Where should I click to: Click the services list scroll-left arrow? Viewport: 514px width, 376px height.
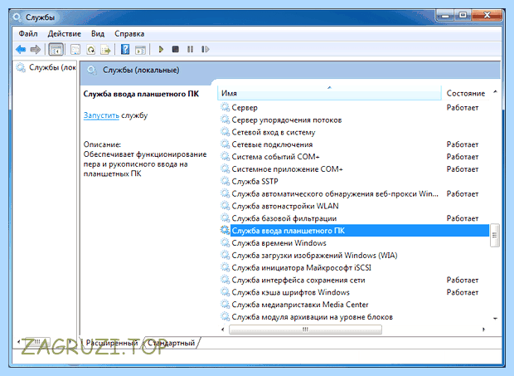(223, 329)
